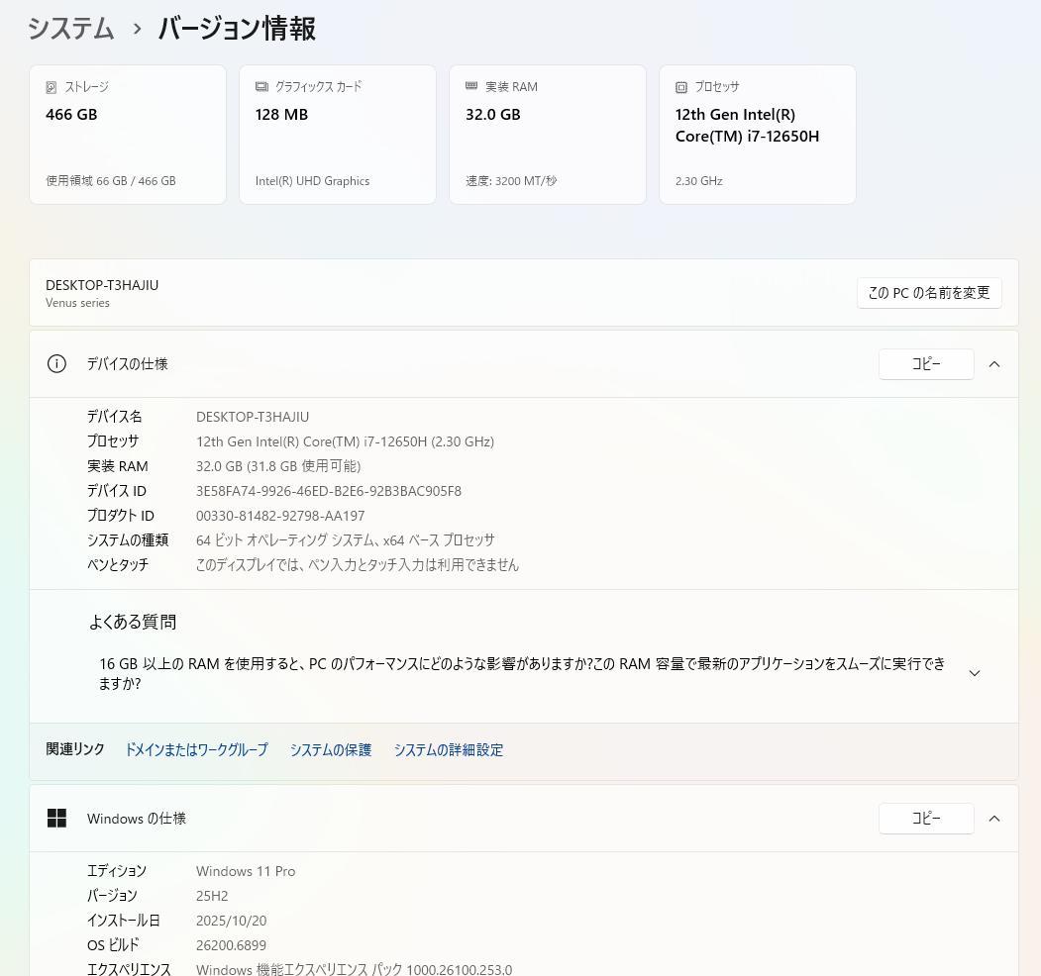Open ドメインまたはワークグループ link
This screenshot has width=1041, height=976.
[x=195, y=750]
